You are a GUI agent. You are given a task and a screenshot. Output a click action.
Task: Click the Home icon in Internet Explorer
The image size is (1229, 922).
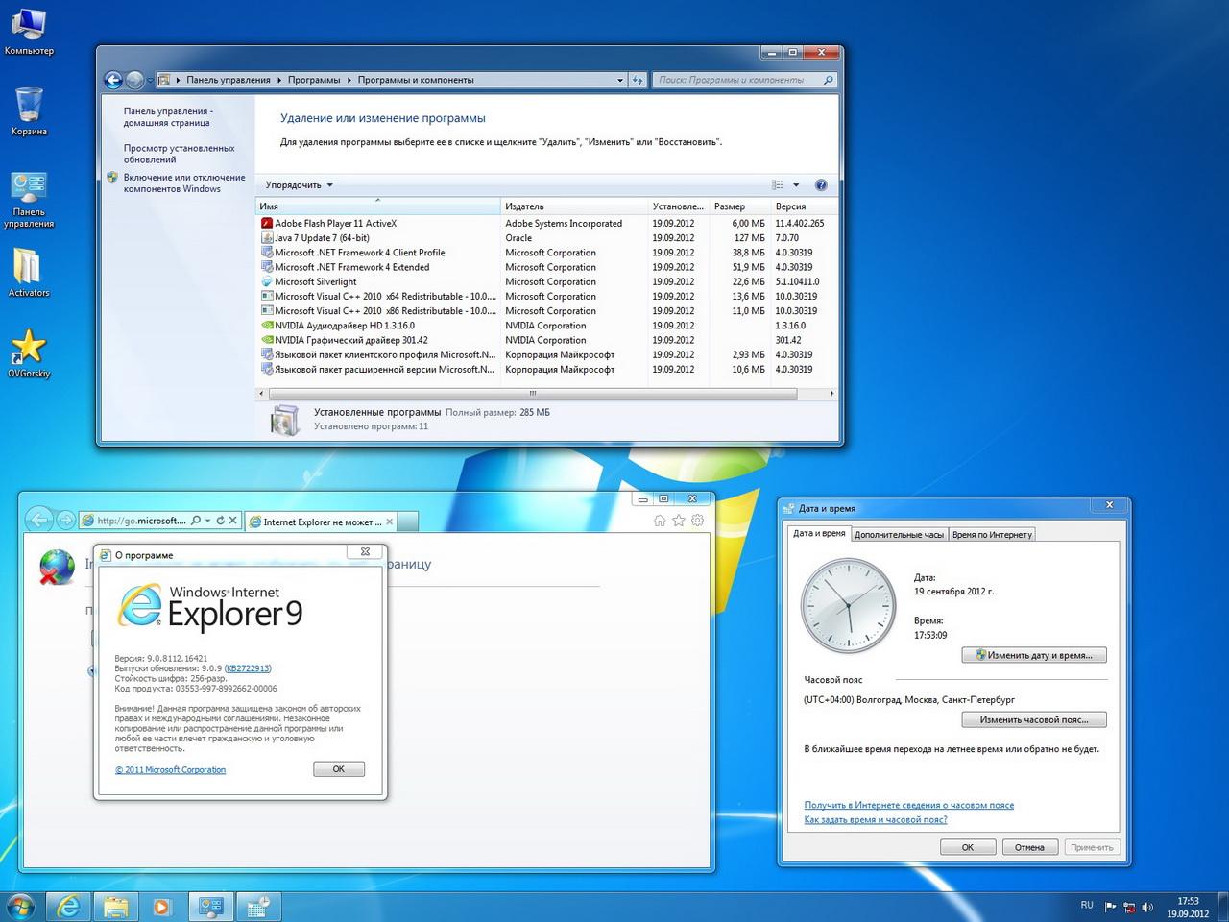coord(660,521)
